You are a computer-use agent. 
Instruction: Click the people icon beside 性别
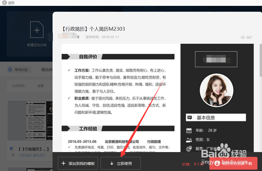tap(189, 140)
